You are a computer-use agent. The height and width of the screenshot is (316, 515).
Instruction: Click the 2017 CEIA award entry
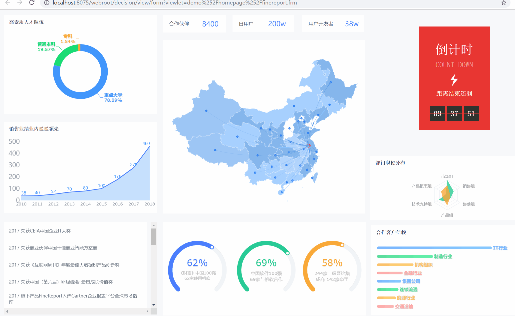point(40,231)
